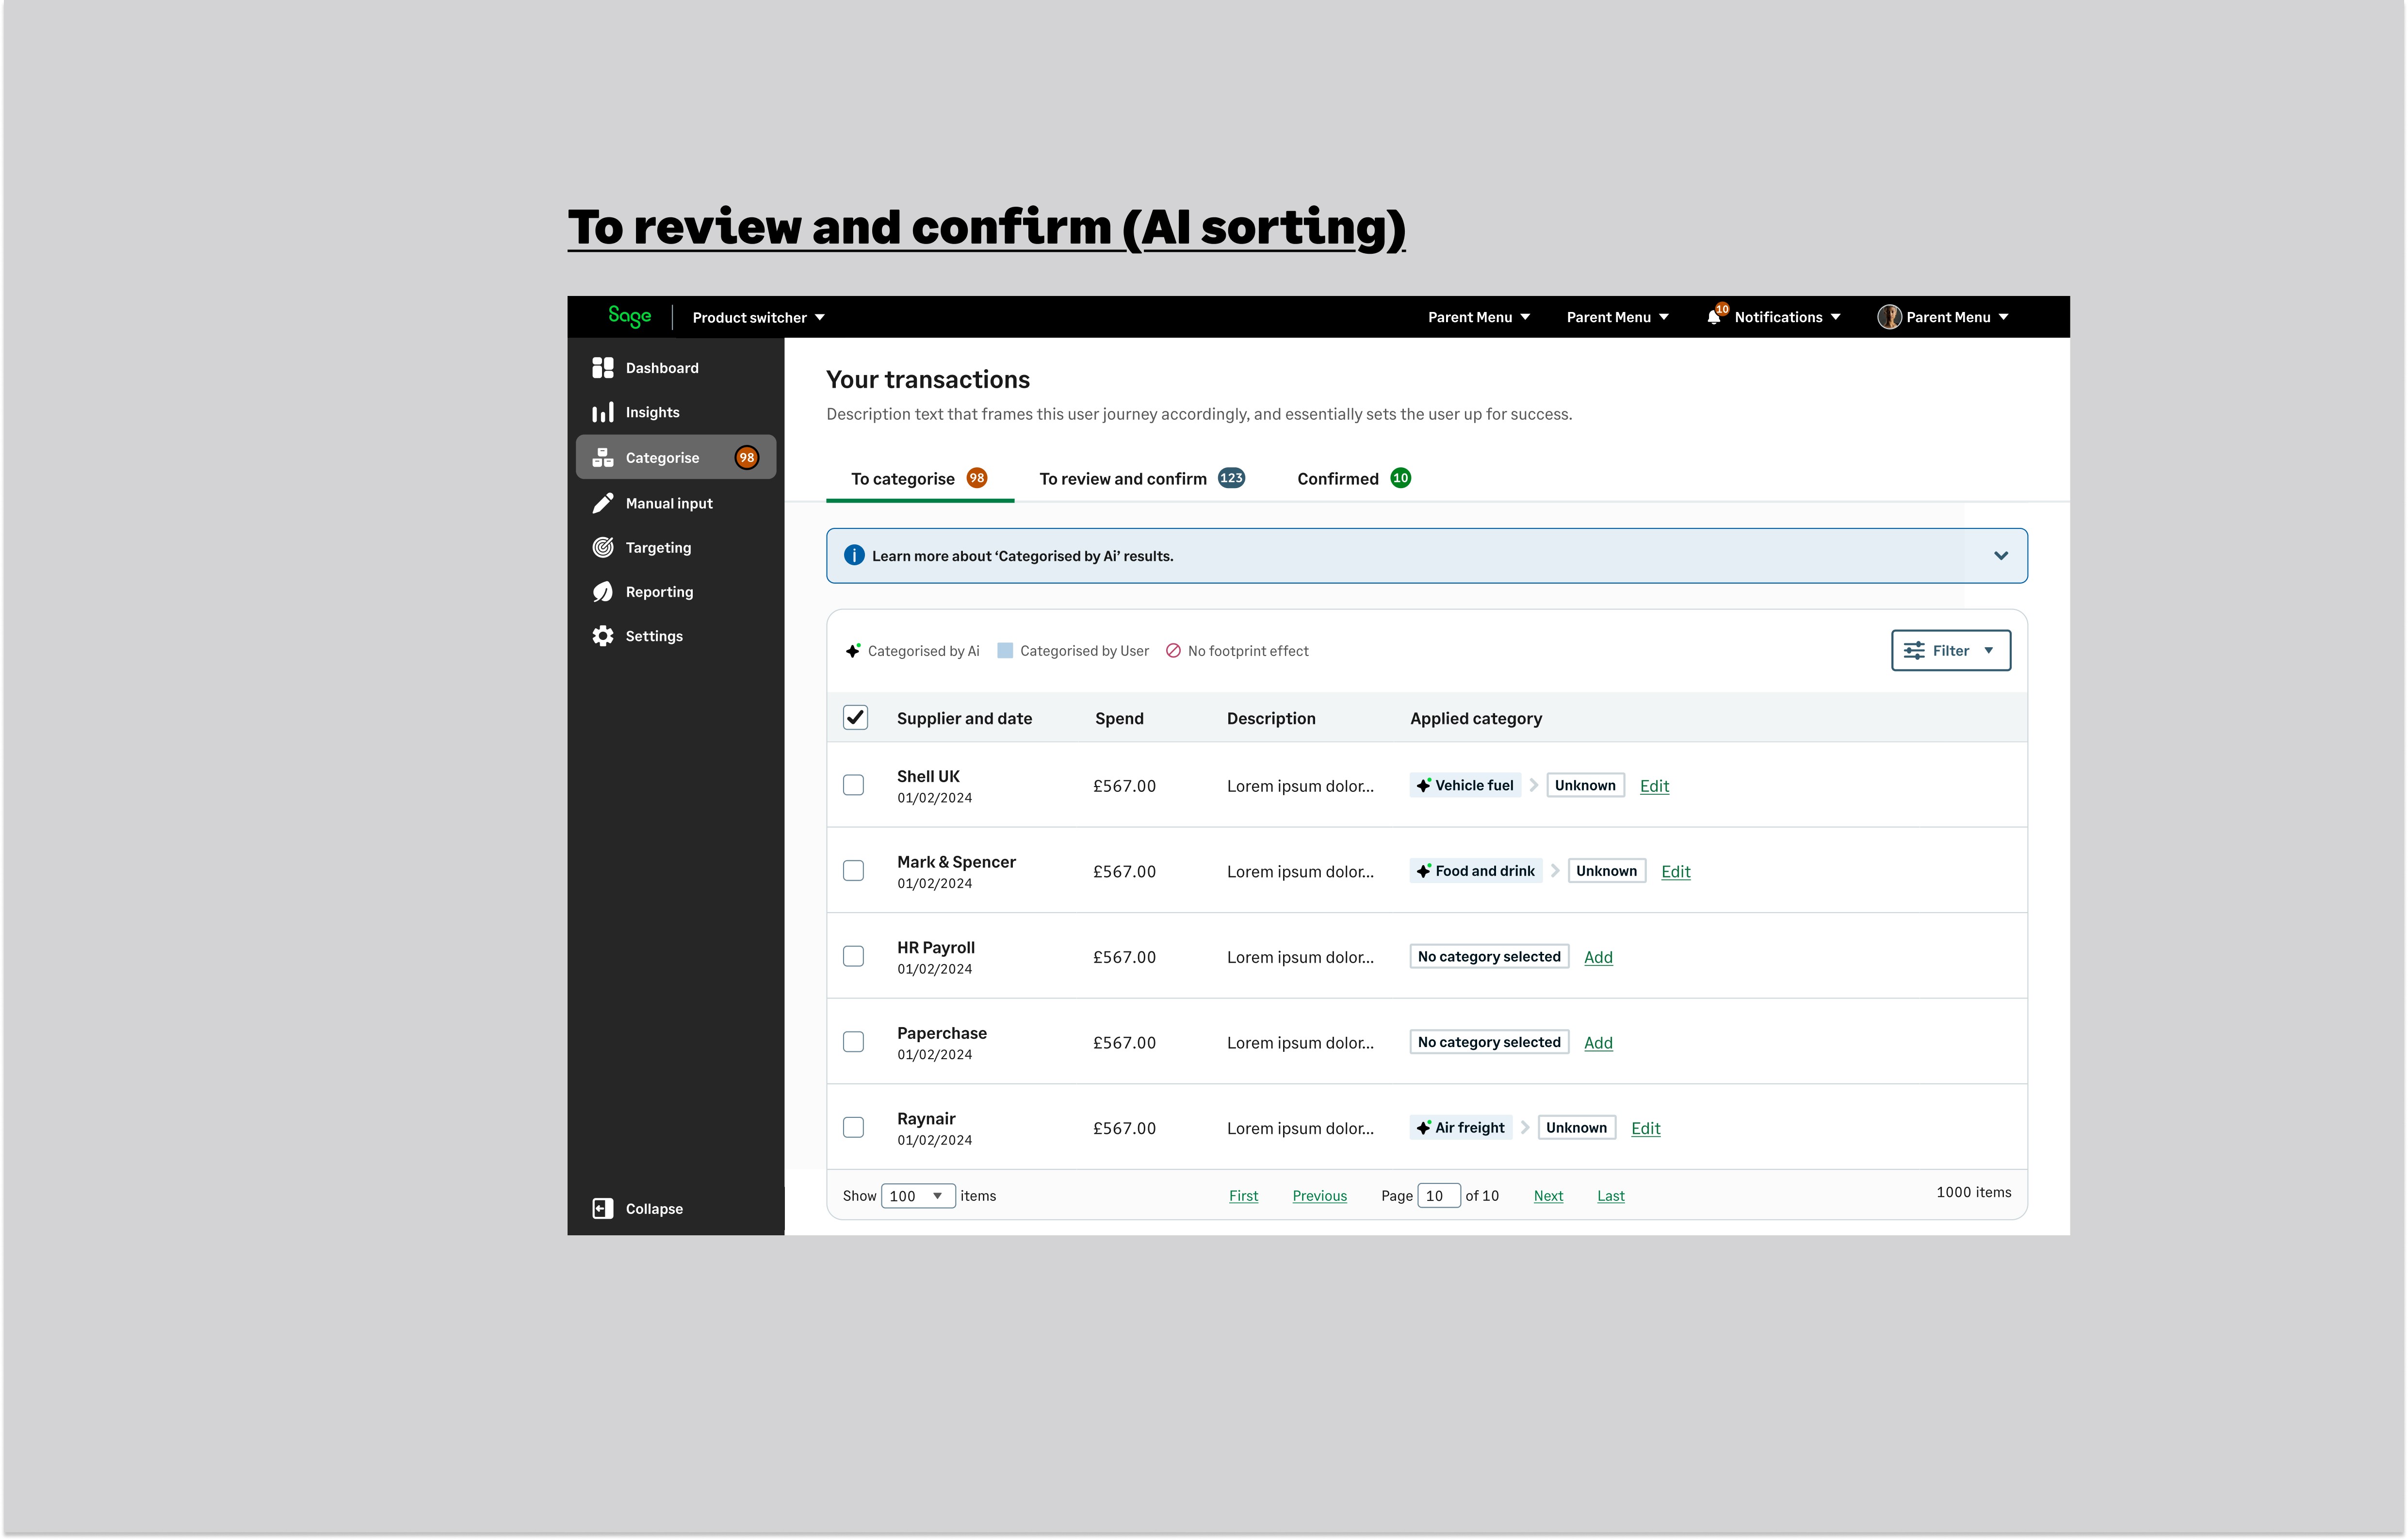The width and height of the screenshot is (2408, 1540).
Task: Toggle the select-all checkbox in table header
Action: [x=855, y=718]
